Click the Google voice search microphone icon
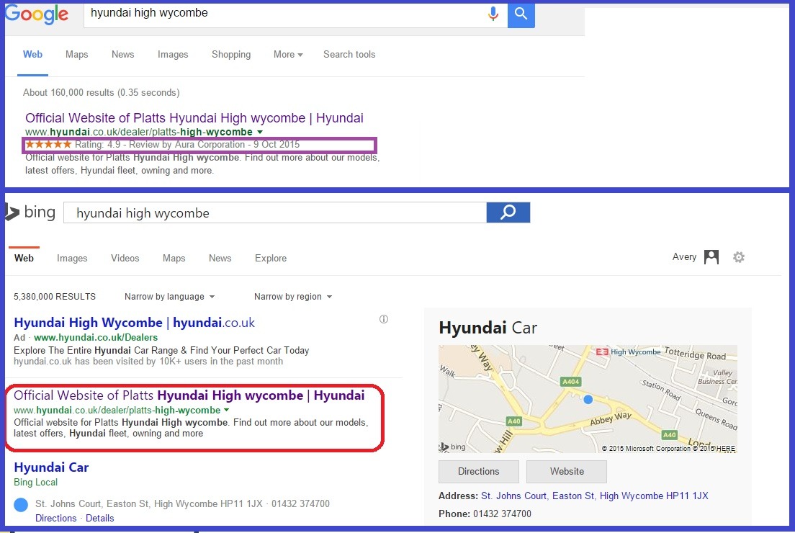Image resolution: width=795 pixels, height=533 pixels. [493, 13]
